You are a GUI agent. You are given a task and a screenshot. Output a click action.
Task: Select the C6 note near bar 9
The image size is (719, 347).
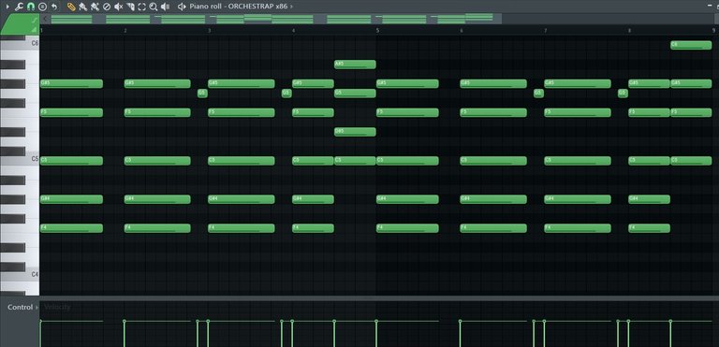(691, 45)
